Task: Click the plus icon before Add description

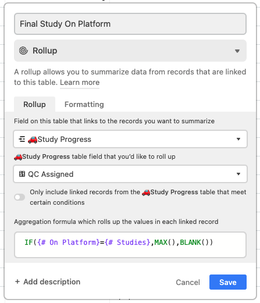Action: pyautogui.click(x=17, y=281)
